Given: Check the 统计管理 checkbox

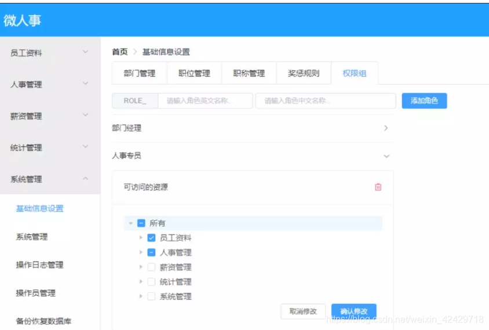Looking at the screenshot, I should 151,282.
